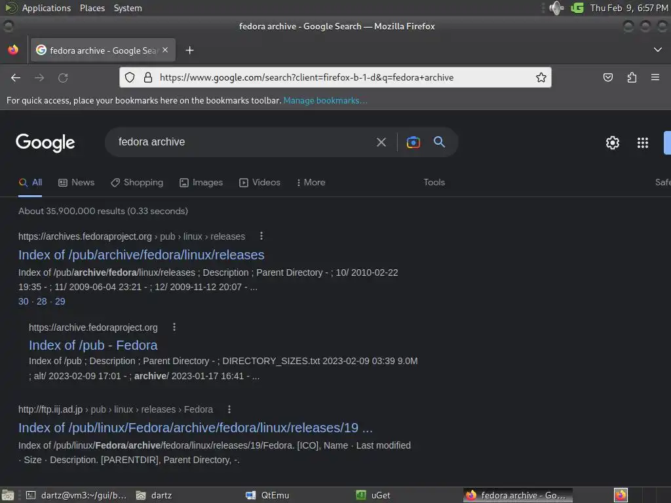The height and width of the screenshot is (503, 671).
Task: Switch to Images results
Action: click(201, 183)
